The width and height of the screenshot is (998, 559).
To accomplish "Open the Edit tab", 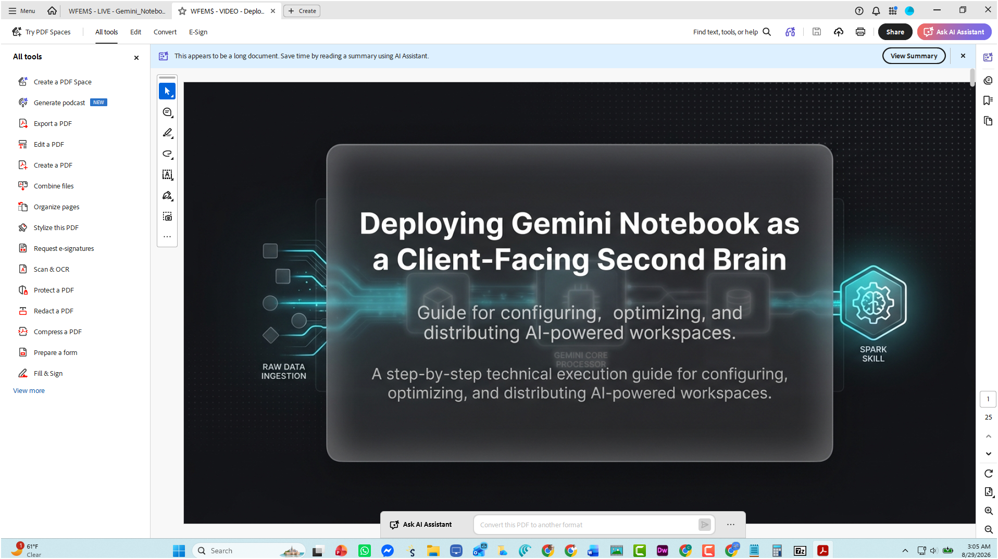I will pyautogui.click(x=135, y=32).
